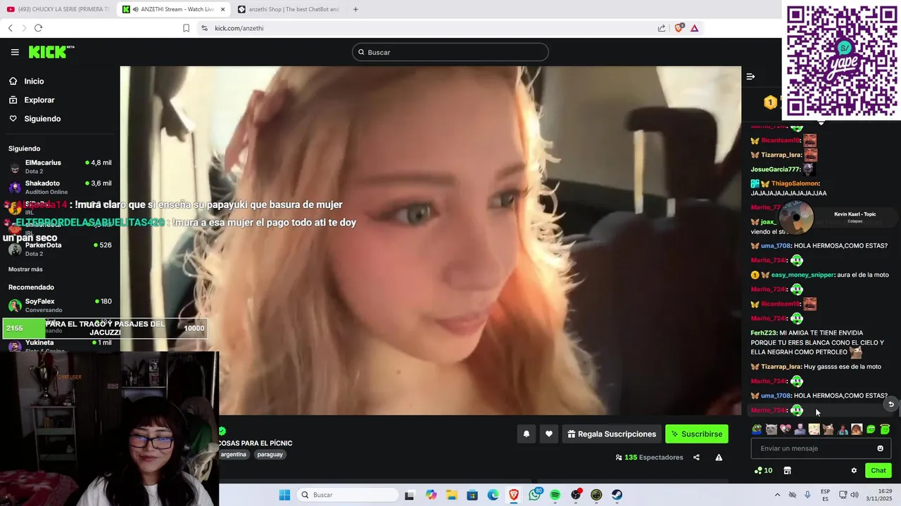Open the clock showing 16:29
Screen dimensions: 901x506
[x=881, y=495]
